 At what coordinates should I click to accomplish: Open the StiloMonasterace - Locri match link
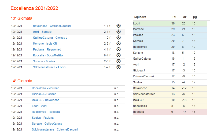[49, 67]
